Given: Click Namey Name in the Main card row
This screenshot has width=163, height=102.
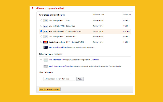Looking at the screenshot, I should tap(98, 21).
